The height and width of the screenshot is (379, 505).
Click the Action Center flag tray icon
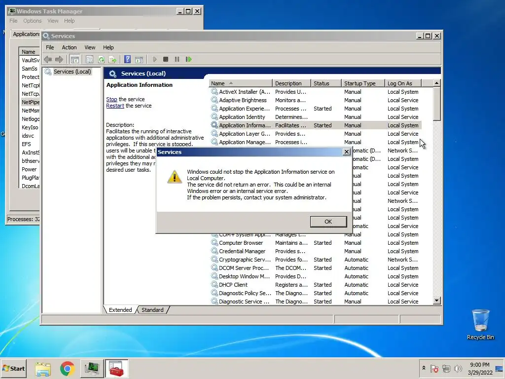click(434, 368)
